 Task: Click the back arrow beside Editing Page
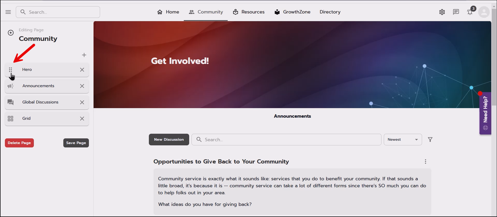click(x=11, y=33)
